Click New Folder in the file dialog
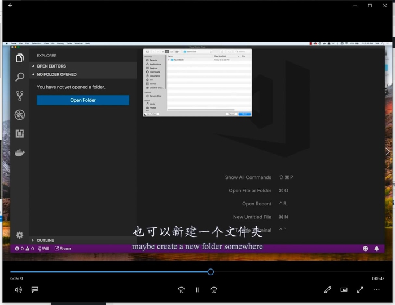Image resolution: width=395 pixels, height=305 pixels. point(152,114)
